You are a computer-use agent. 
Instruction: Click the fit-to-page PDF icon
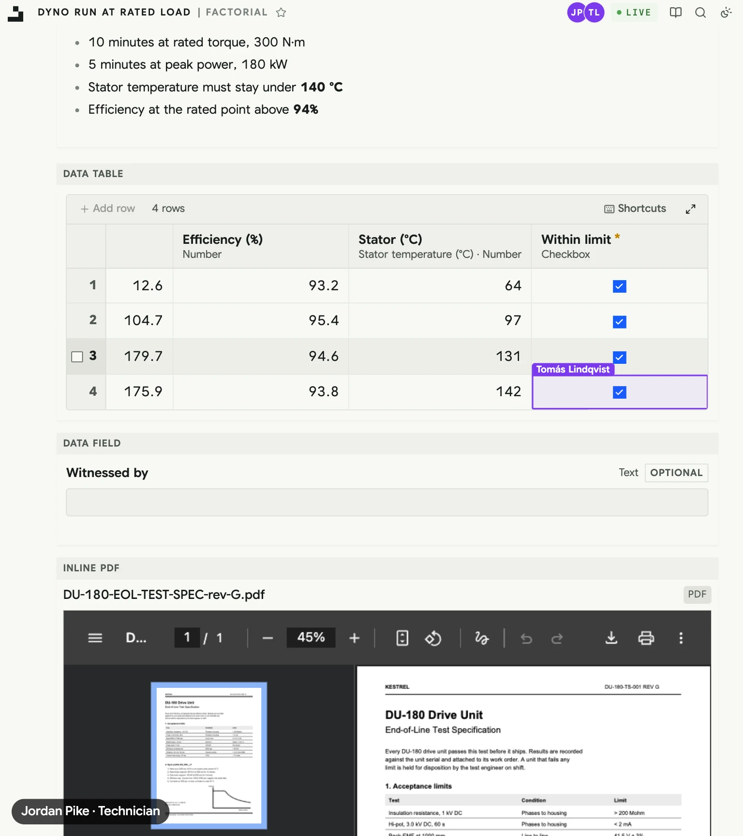point(402,638)
